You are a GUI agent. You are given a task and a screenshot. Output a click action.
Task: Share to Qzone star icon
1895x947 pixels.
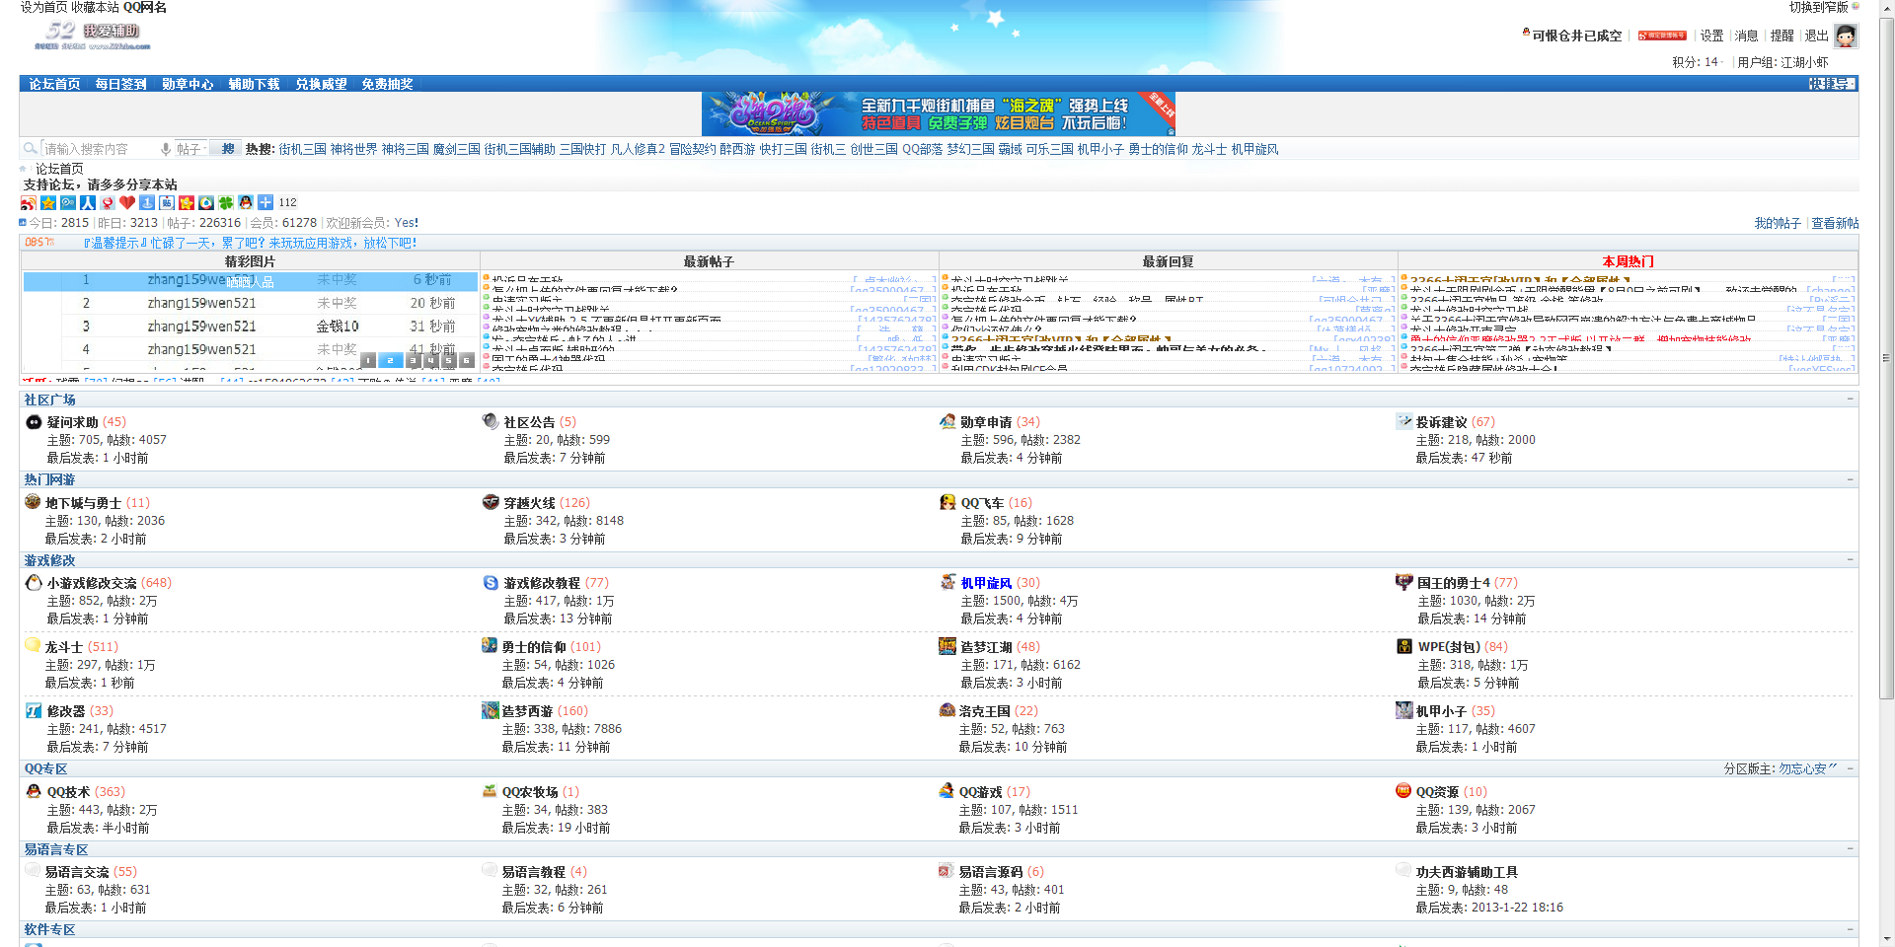pyautogui.click(x=48, y=202)
